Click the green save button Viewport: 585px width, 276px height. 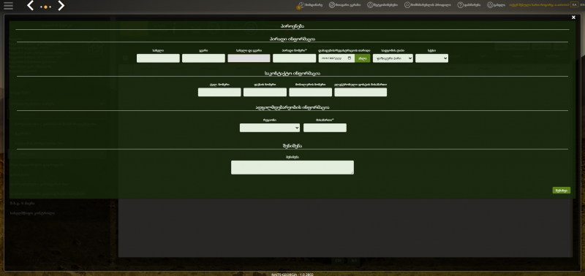[562, 191]
